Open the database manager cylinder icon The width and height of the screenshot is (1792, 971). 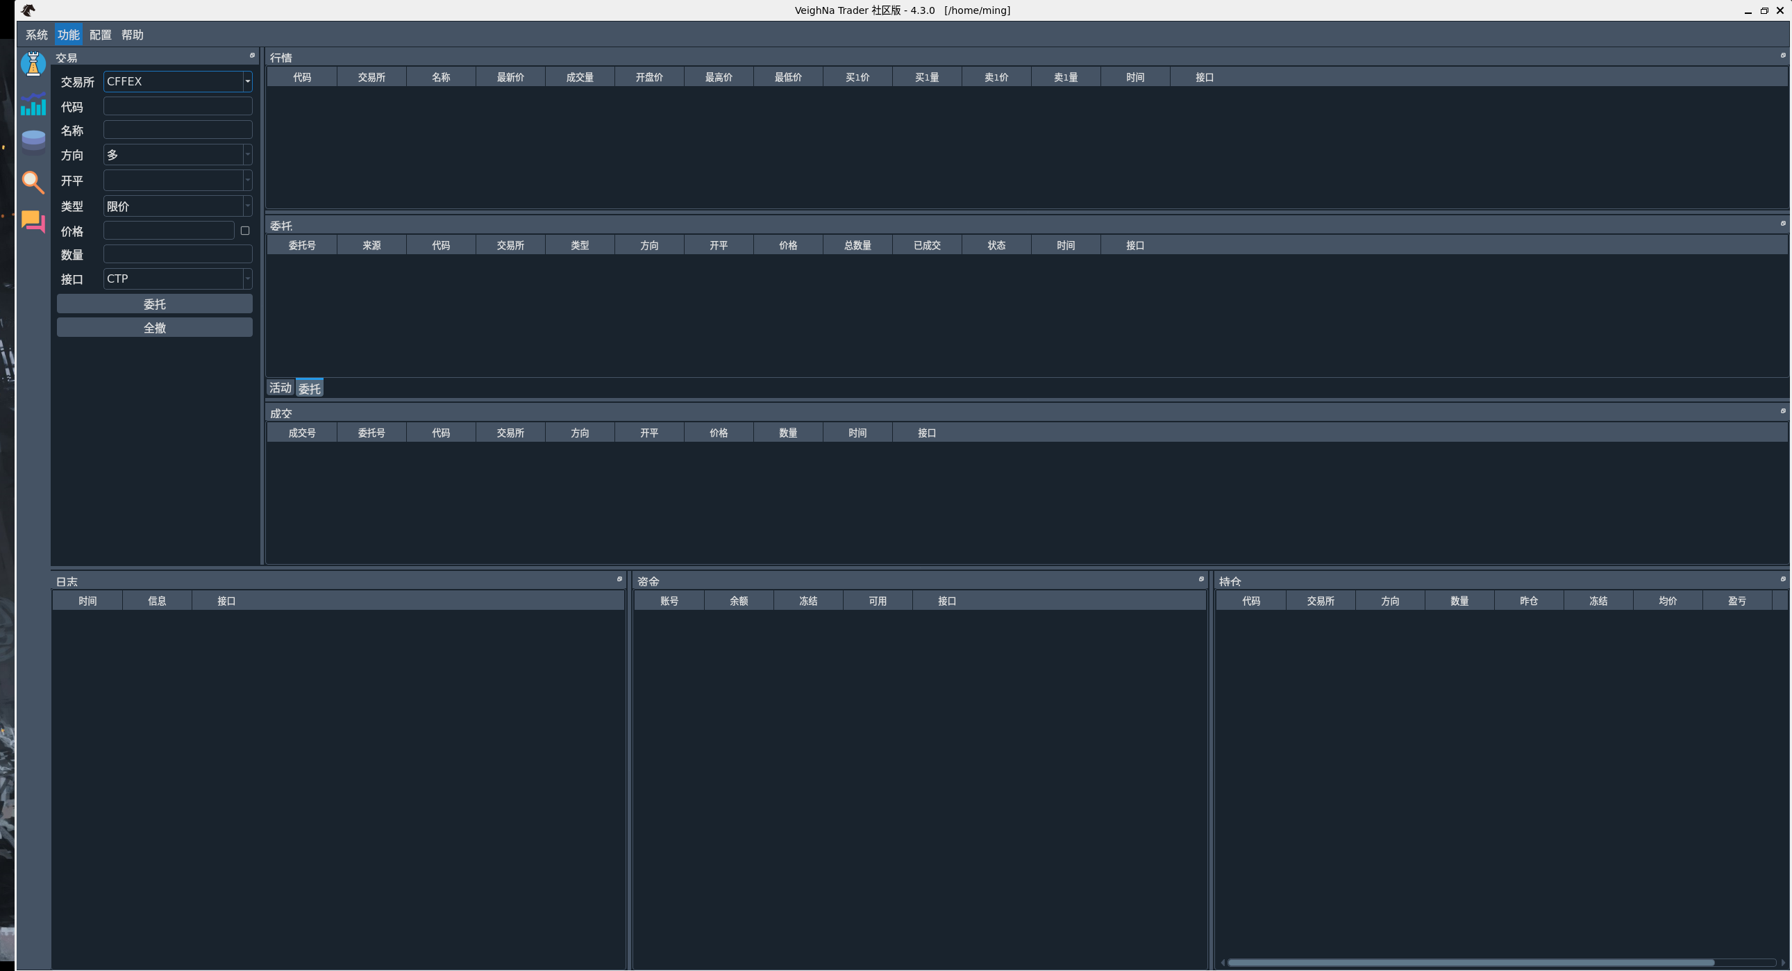[33, 141]
